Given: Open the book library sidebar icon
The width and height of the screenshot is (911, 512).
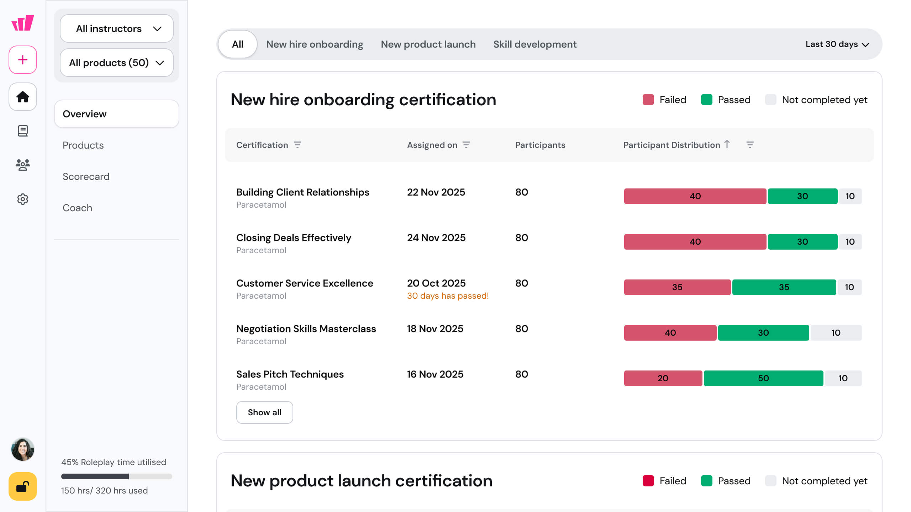Looking at the screenshot, I should coord(23,131).
